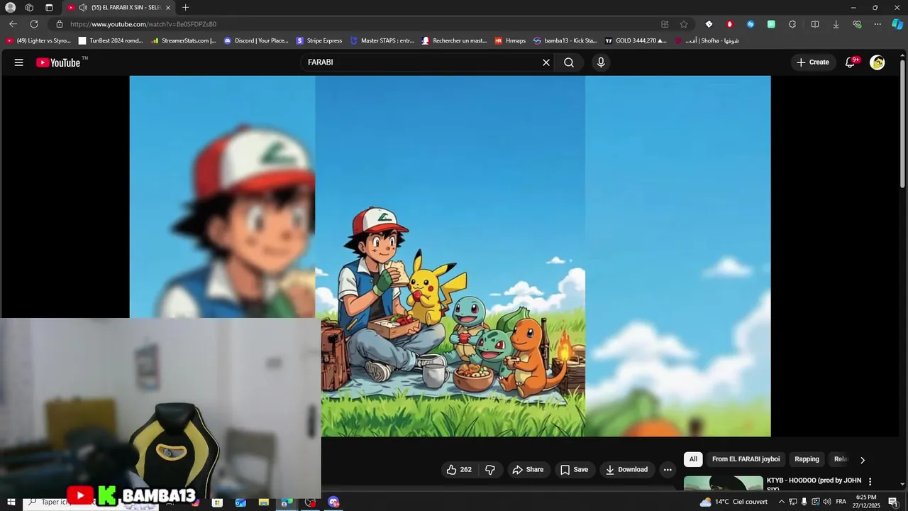908x511 pixels.
Task: Open the tab actions menu
Action: click(49, 7)
